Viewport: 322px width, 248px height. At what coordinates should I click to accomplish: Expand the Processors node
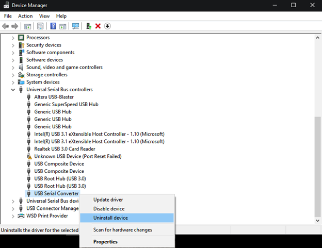tap(13, 38)
